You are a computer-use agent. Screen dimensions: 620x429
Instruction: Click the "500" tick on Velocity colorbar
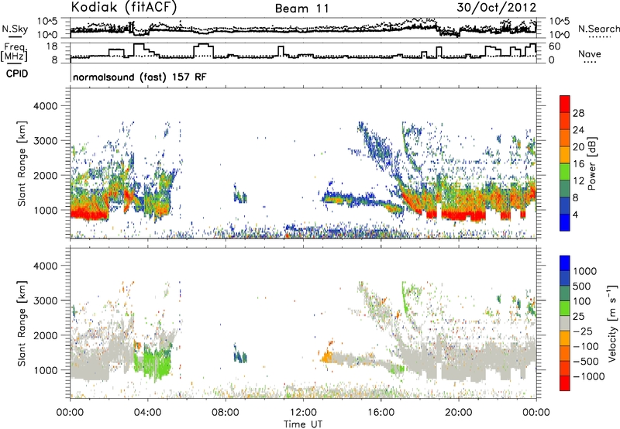[582, 286]
